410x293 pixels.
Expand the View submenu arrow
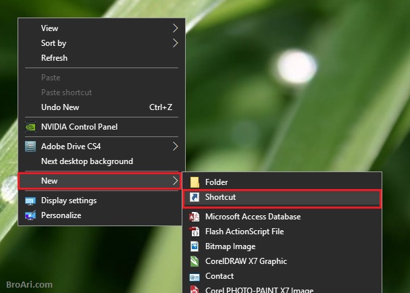[x=175, y=28]
